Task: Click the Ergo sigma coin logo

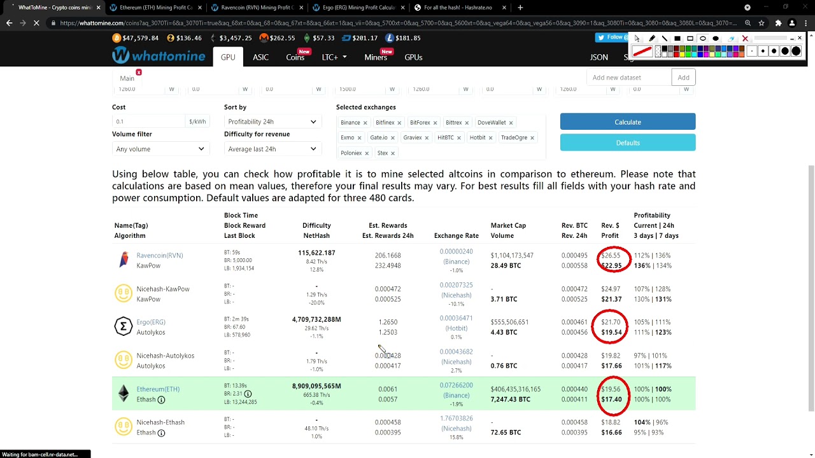Action: pyautogui.click(x=124, y=327)
